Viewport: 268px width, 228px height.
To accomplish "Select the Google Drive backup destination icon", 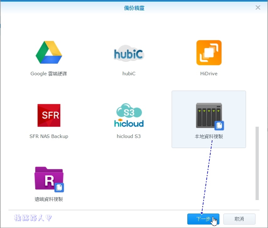I will click(x=49, y=52).
